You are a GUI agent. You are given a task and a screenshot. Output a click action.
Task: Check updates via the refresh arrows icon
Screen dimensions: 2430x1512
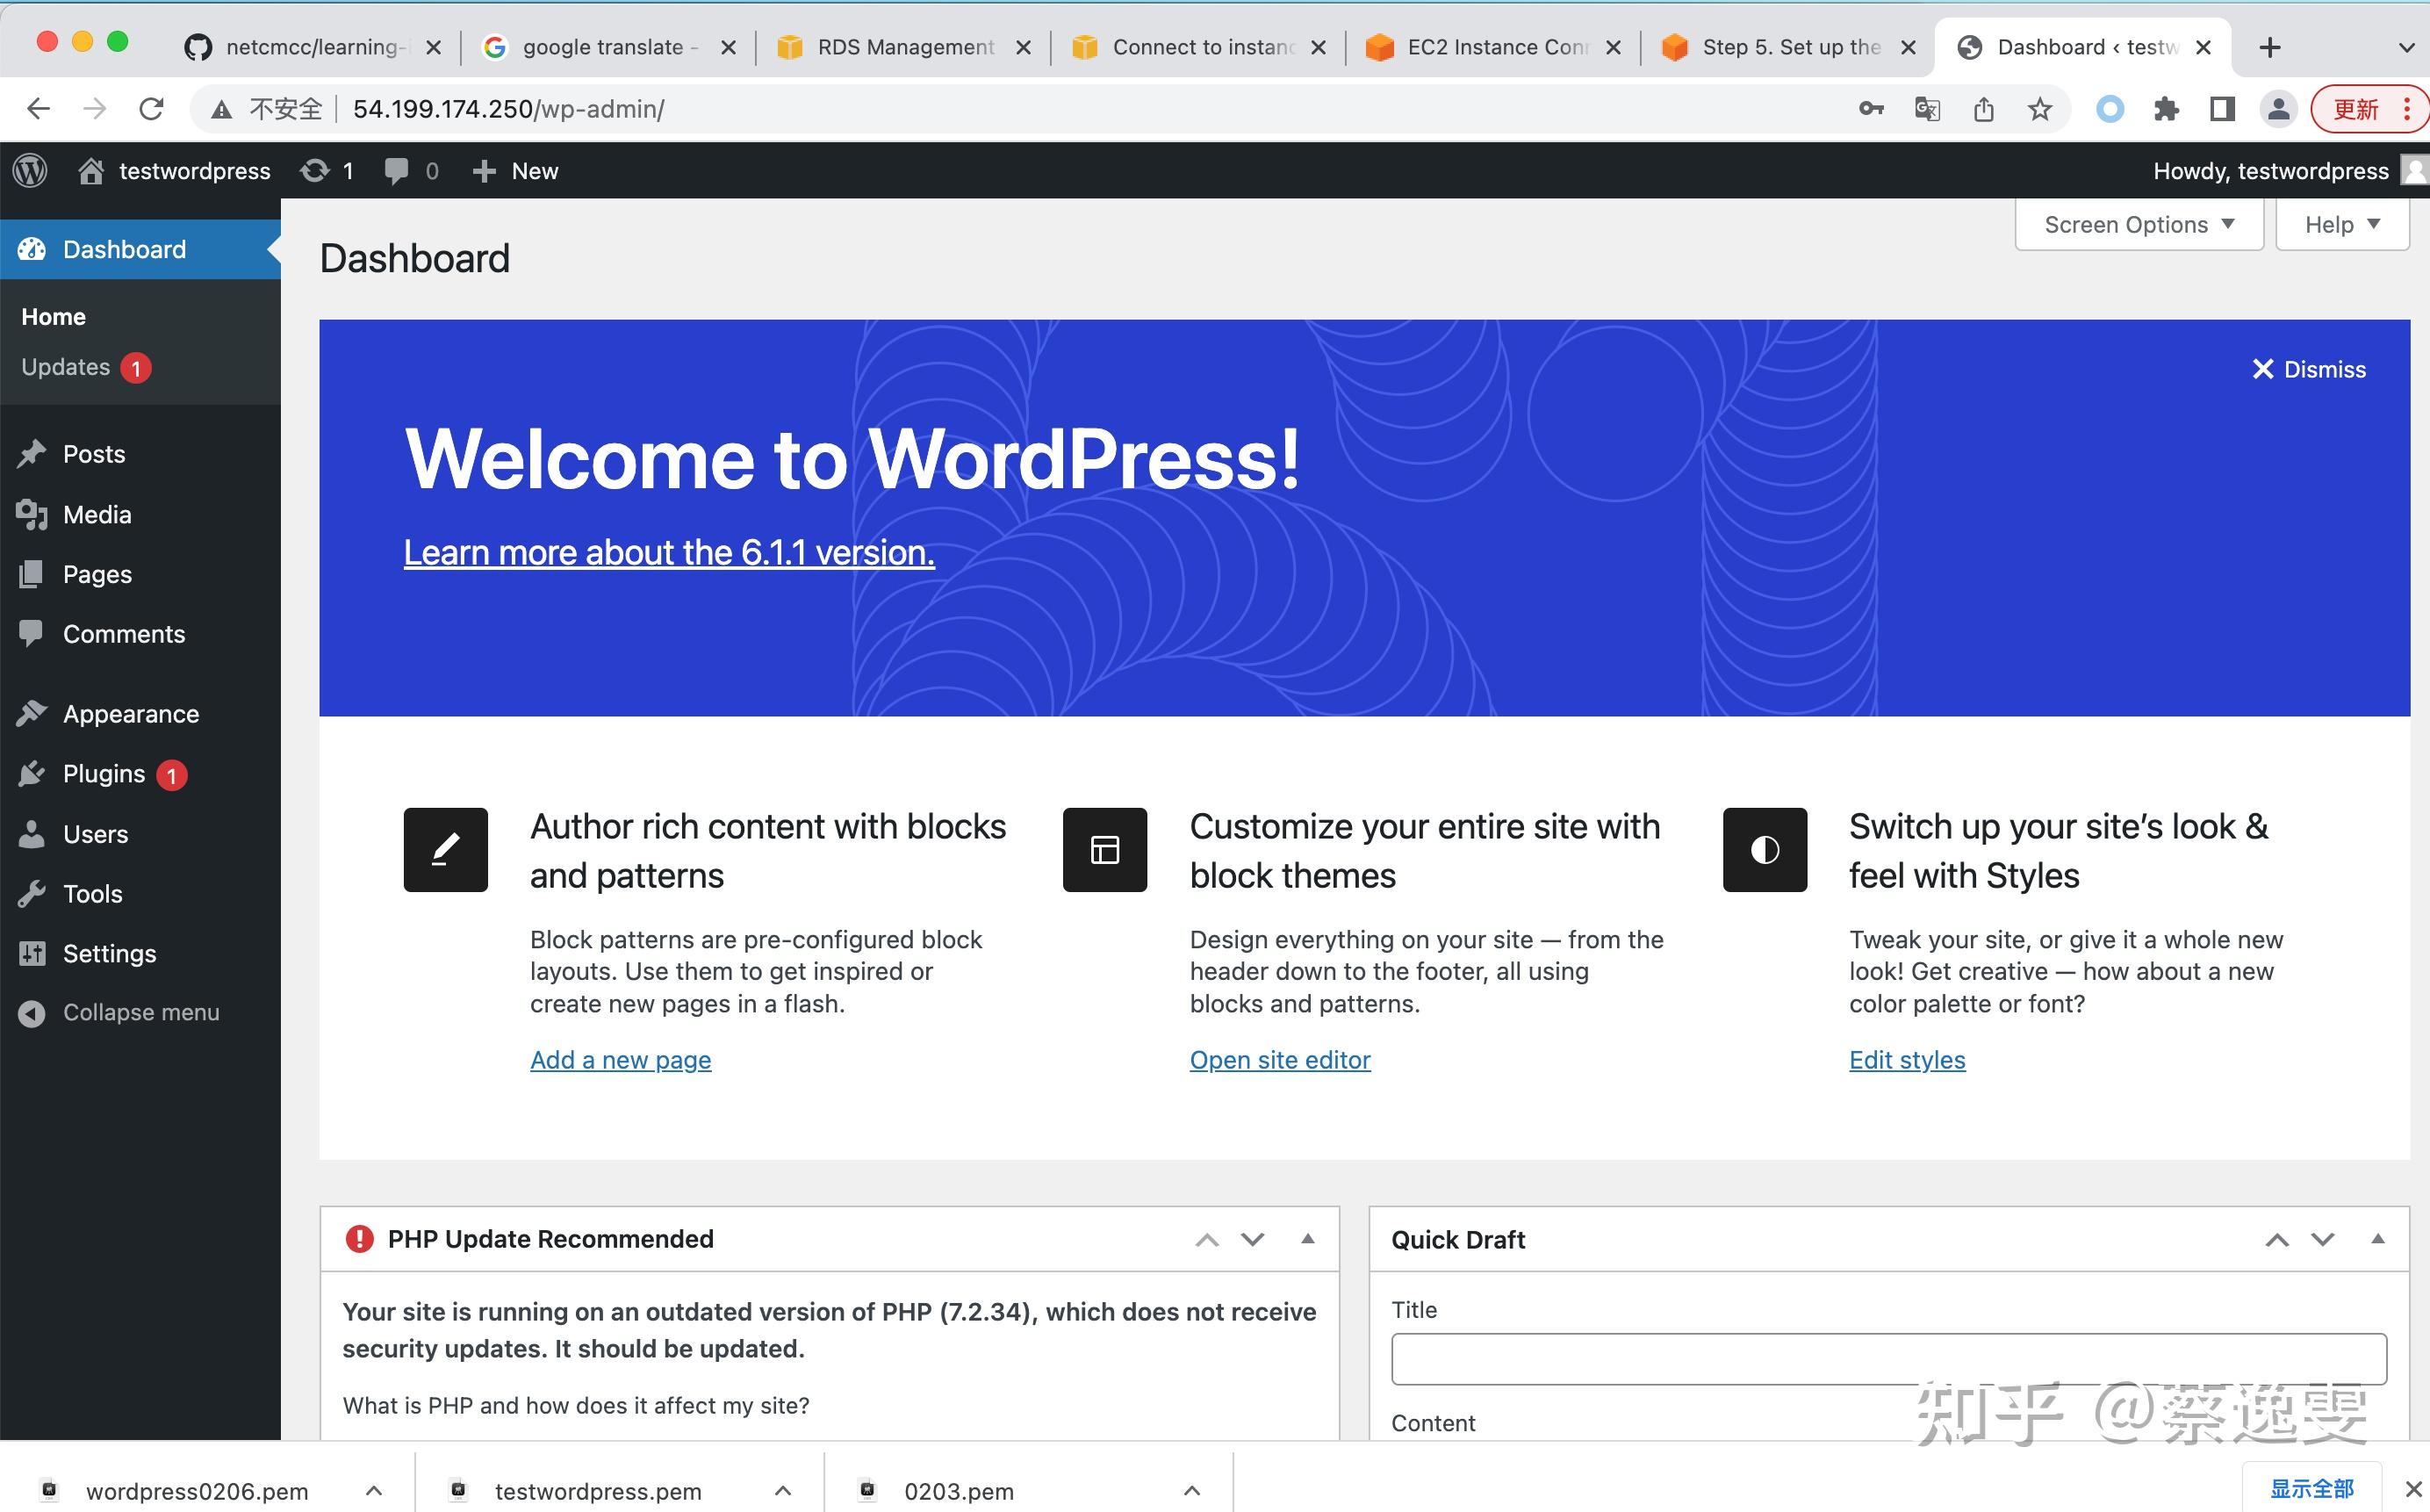(316, 170)
